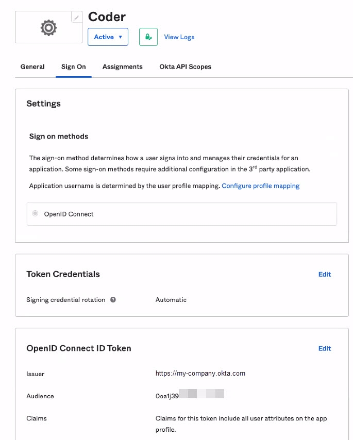Click the Coder application title
Screen dimensions: 353x440
(x=107, y=17)
